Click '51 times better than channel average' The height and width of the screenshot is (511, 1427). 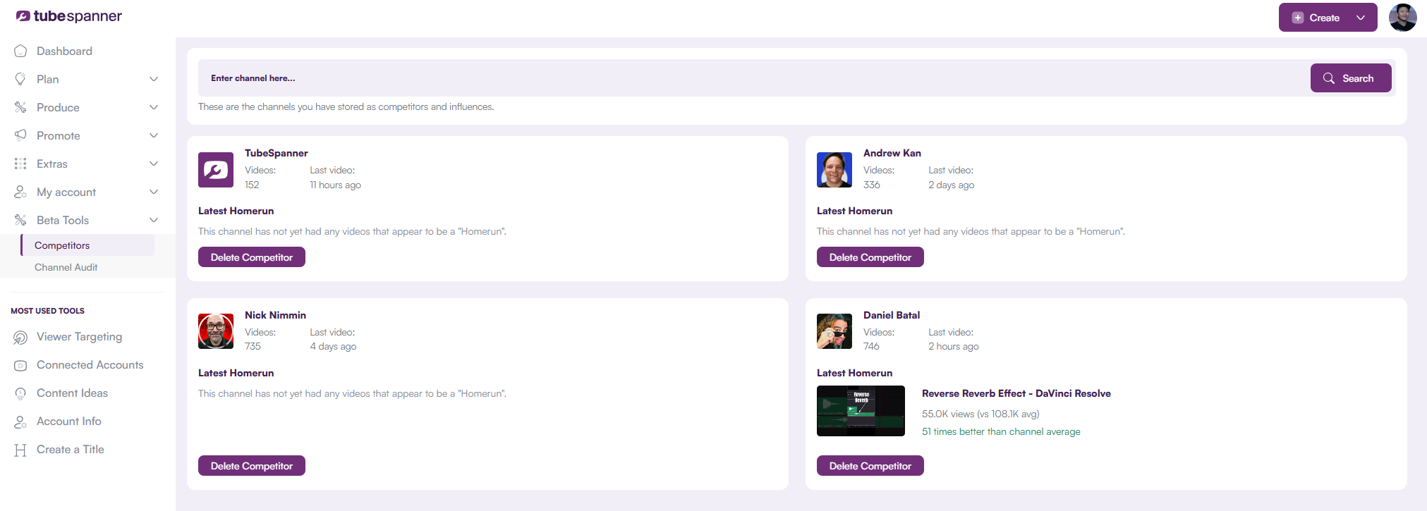[x=1001, y=431]
